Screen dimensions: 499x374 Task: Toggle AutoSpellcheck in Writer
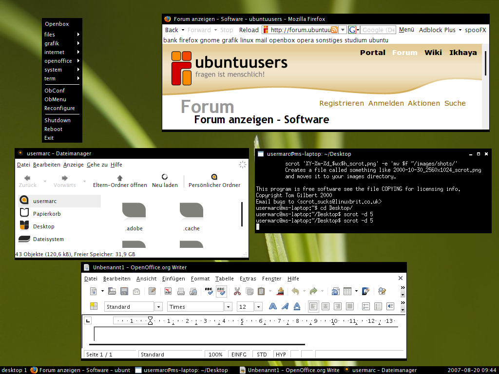point(221,291)
